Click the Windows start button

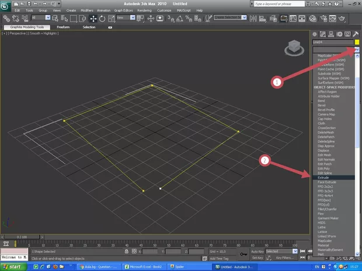coord(13,267)
